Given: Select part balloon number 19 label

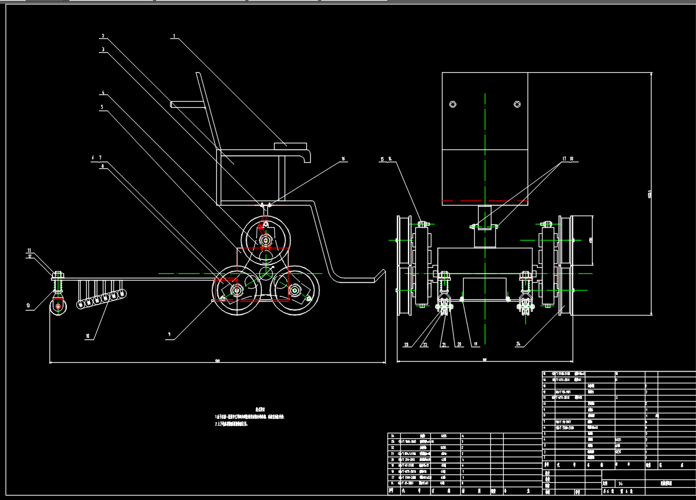Looking at the screenshot, I should [x=475, y=344].
